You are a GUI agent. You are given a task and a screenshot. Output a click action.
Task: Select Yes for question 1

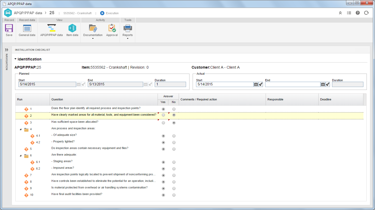tap(163, 109)
